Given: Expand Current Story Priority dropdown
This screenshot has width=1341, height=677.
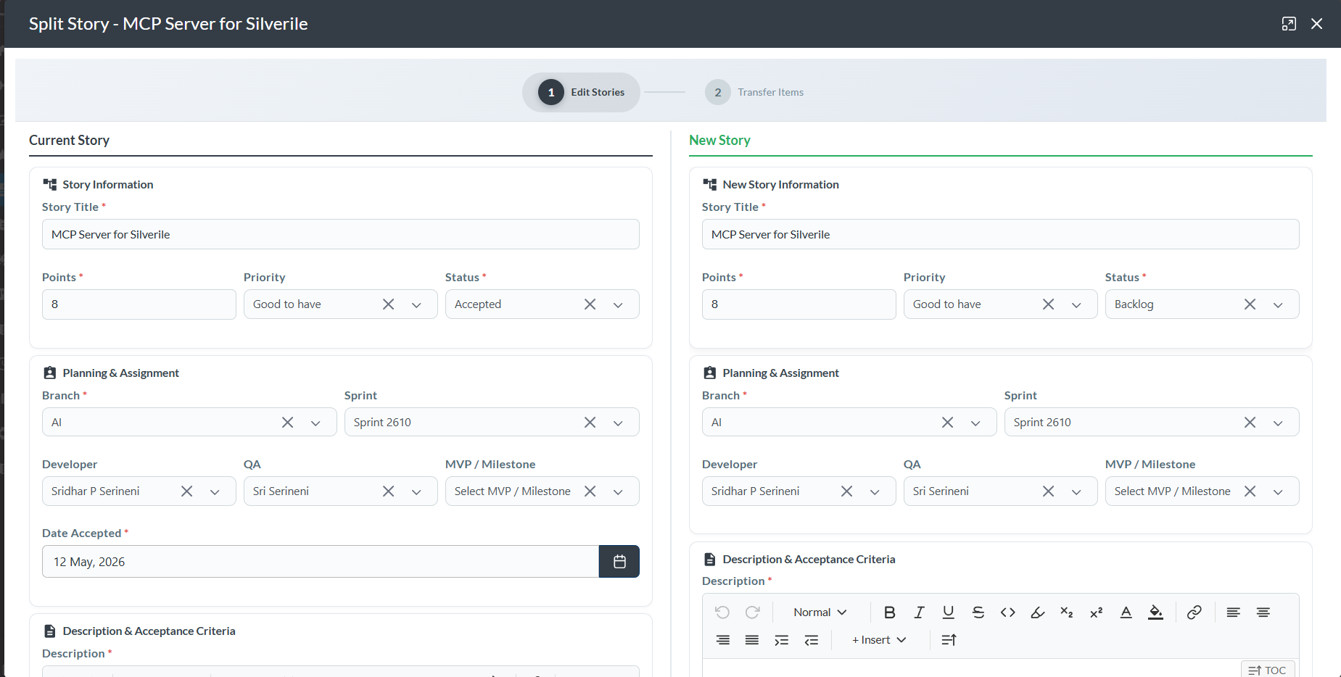Looking at the screenshot, I should click(x=416, y=305).
